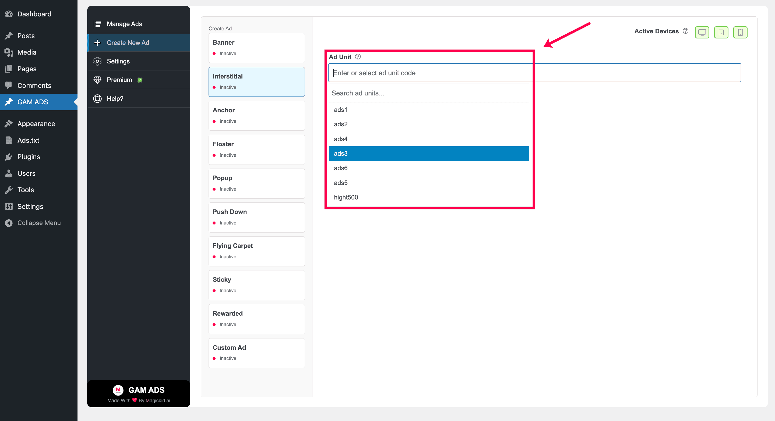Click the Dashboard icon in WordPress sidebar
This screenshot has width=775, height=421.
pyautogui.click(x=9, y=14)
